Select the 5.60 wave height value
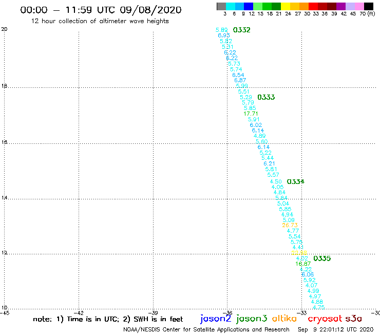The width and height of the screenshot is (380, 334). tap(261, 142)
